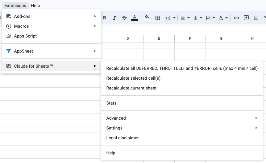Expand text wrapping dropdown arrow

point(214,18)
